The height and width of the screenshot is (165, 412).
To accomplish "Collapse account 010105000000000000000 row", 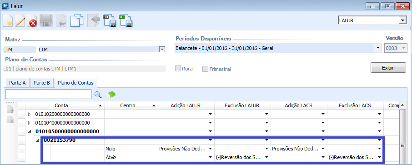I will tap(29, 132).
